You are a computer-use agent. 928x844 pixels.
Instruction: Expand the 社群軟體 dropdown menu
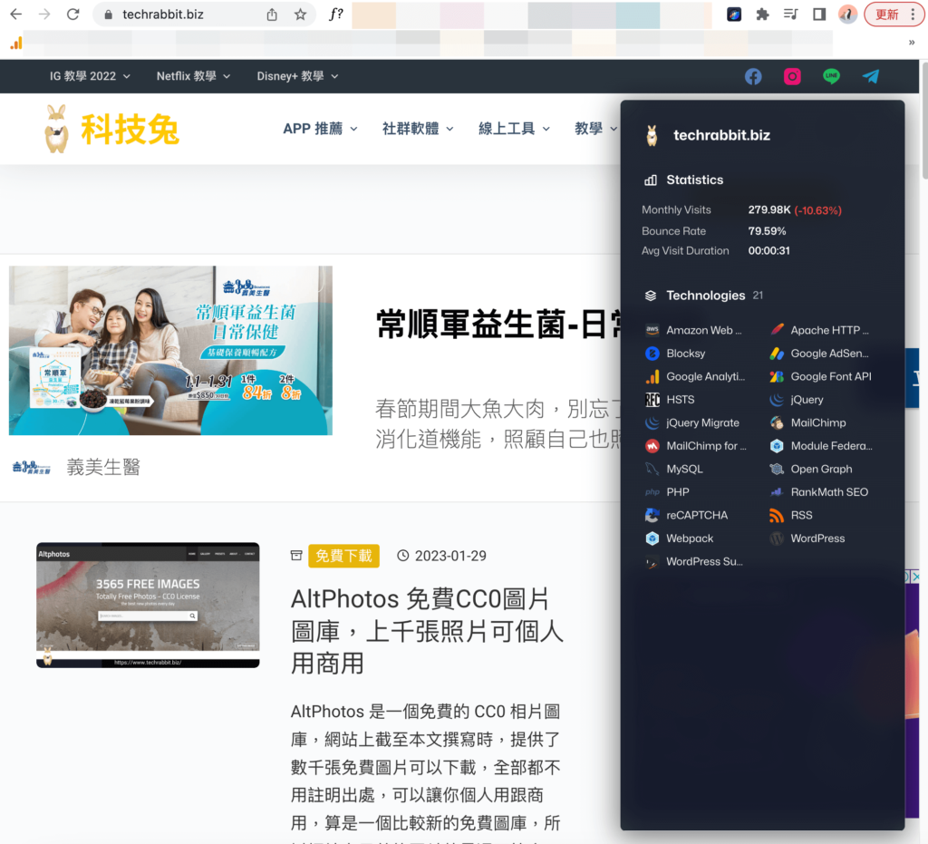click(x=418, y=129)
